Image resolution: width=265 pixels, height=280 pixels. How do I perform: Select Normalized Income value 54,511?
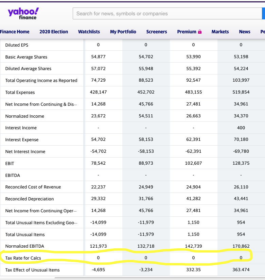click(146, 116)
